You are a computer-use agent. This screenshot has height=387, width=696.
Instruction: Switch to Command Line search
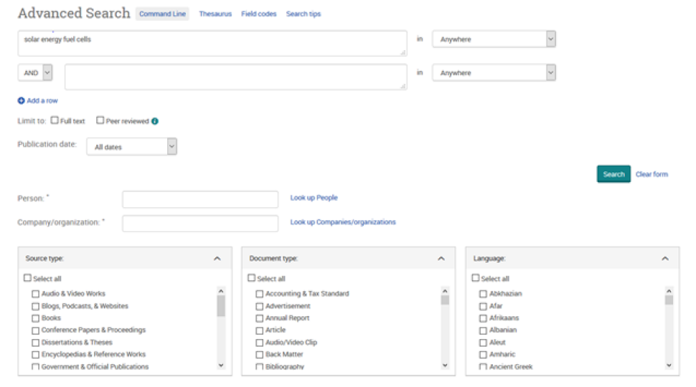click(x=162, y=14)
